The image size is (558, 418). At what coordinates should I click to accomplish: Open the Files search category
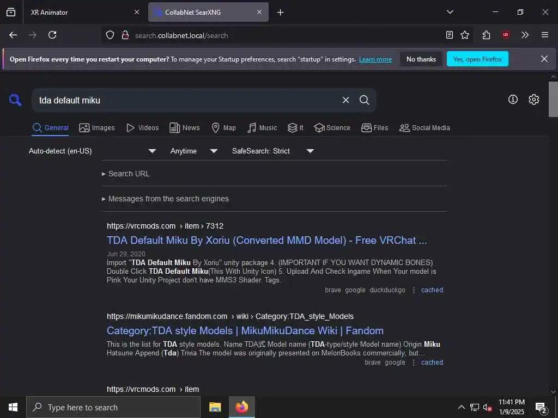375,128
